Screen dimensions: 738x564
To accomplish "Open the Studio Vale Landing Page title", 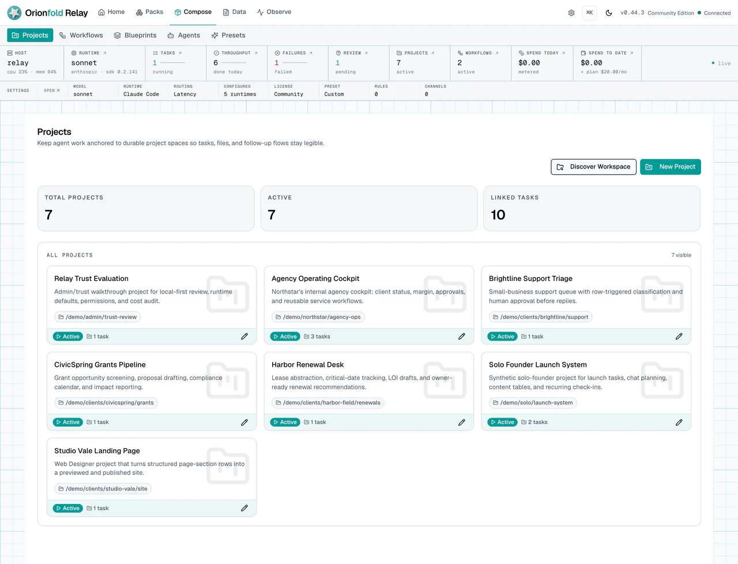I will click(x=97, y=450).
